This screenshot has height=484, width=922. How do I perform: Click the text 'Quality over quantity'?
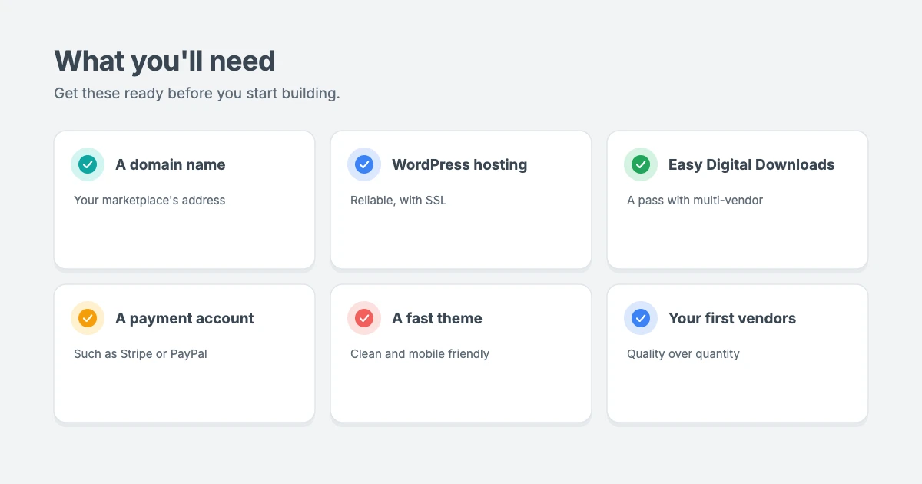(x=683, y=354)
